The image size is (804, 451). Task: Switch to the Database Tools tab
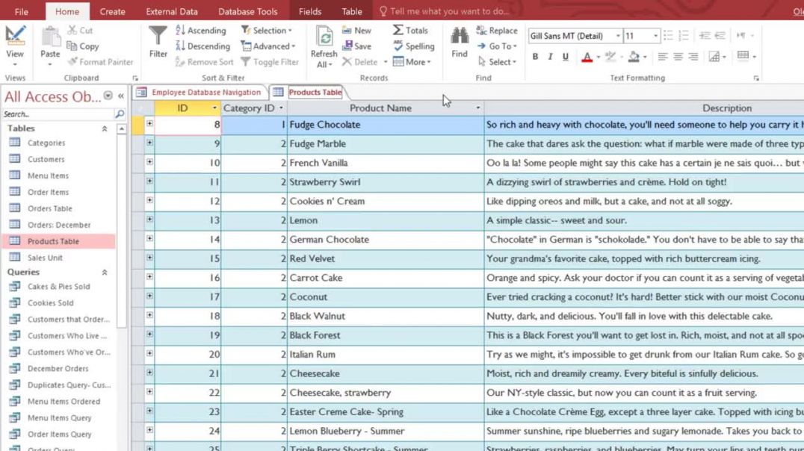[247, 11]
